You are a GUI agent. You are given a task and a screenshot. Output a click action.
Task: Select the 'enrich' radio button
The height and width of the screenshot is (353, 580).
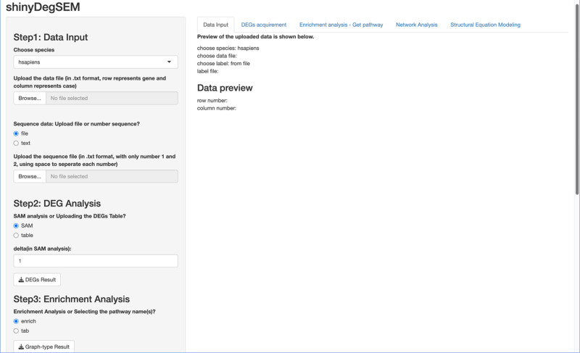pyautogui.click(x=16, y=321)
